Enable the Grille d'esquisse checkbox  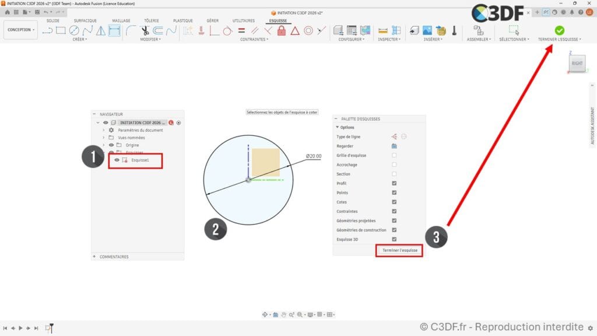394,156
